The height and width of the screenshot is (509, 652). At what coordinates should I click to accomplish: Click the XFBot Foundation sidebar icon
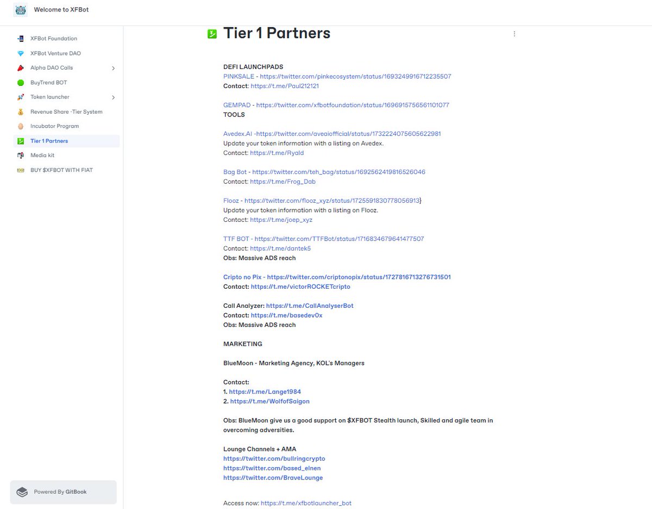click(21, 39)
